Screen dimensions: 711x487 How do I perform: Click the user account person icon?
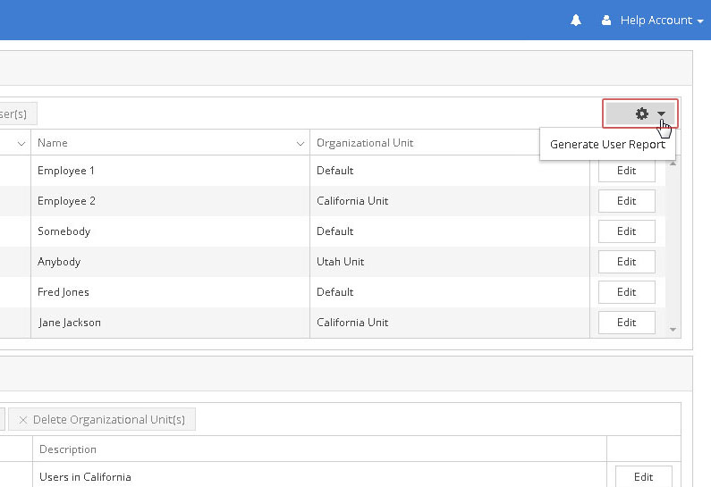click(607, 20)
